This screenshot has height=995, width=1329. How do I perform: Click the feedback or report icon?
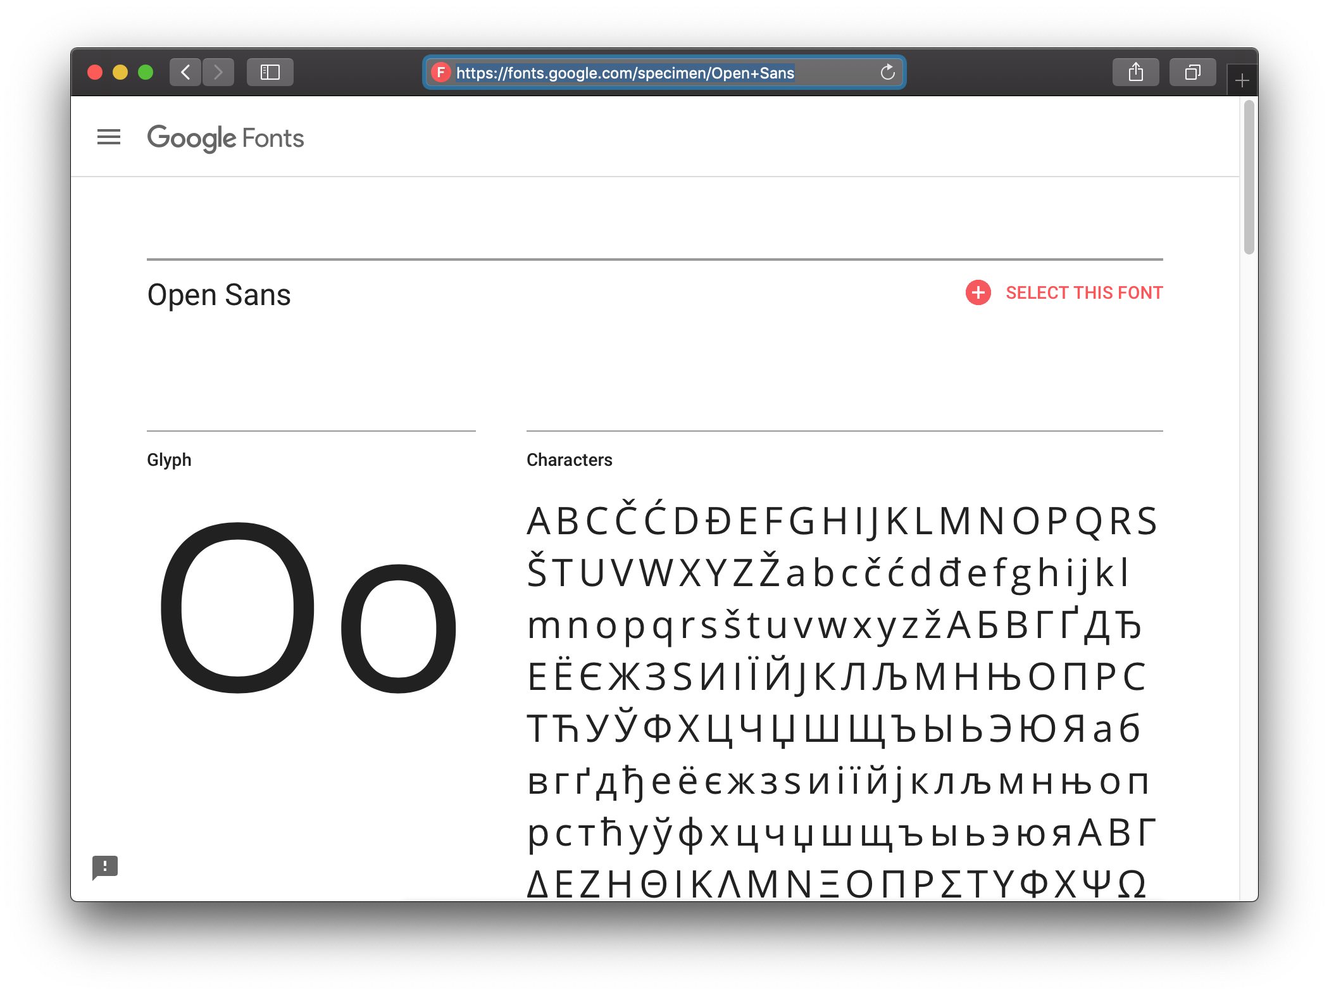coord(106,865)
